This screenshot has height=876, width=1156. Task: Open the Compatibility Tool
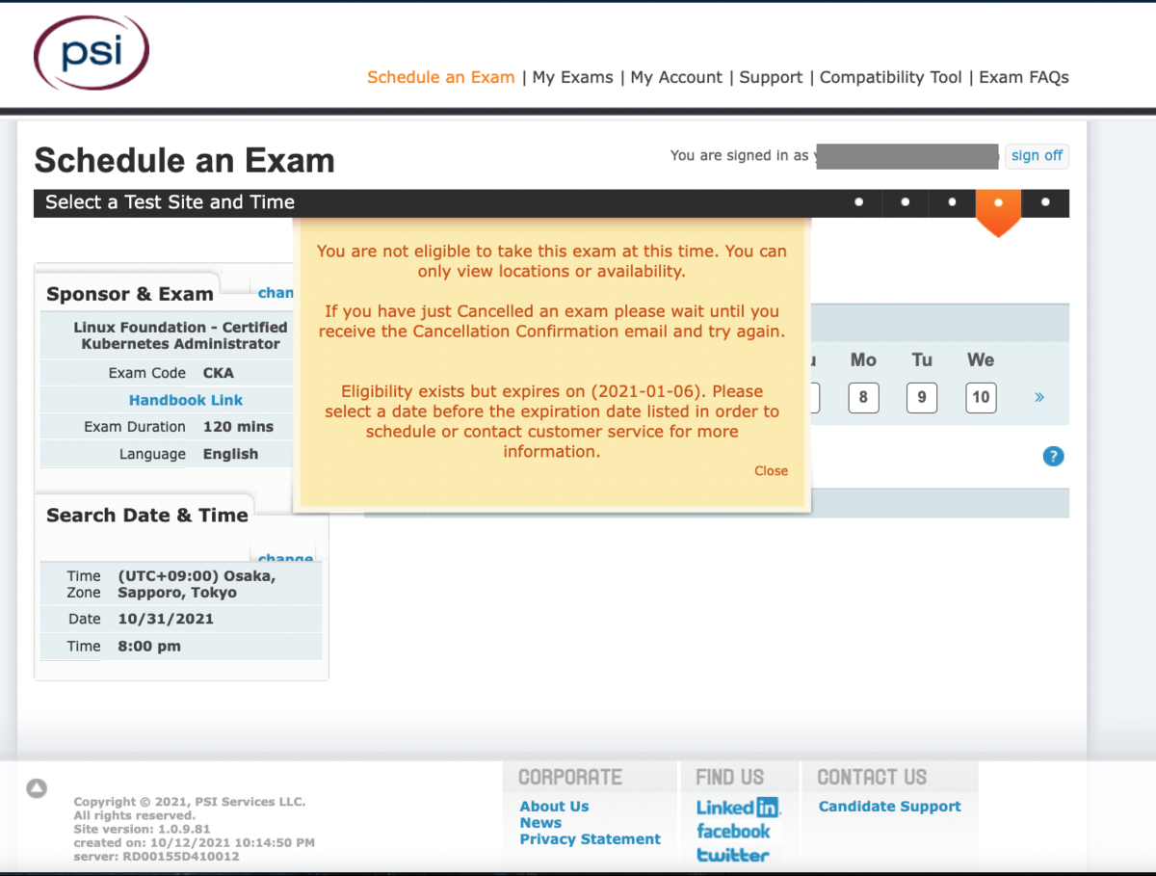(x=891, y=77)
